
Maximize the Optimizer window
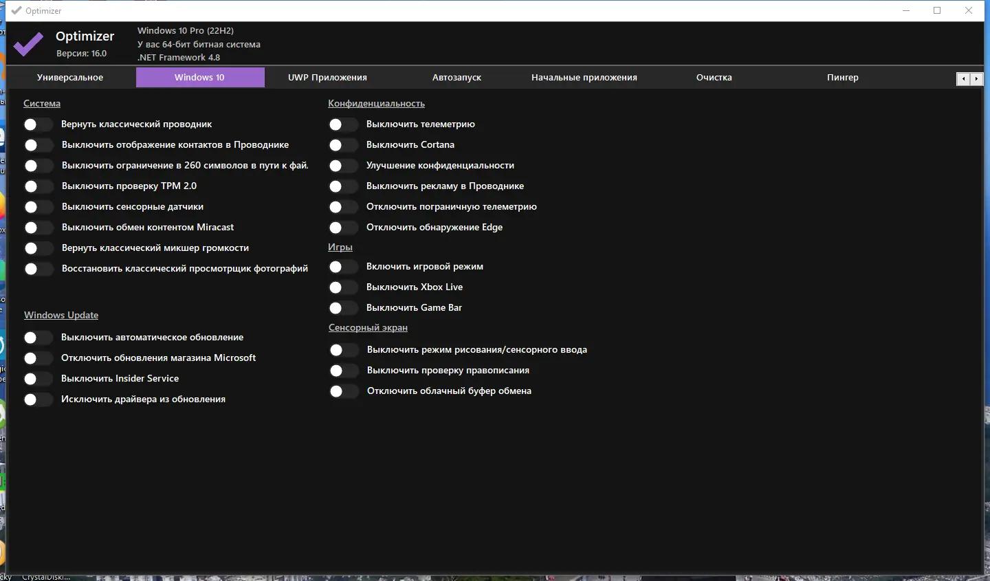937,10
